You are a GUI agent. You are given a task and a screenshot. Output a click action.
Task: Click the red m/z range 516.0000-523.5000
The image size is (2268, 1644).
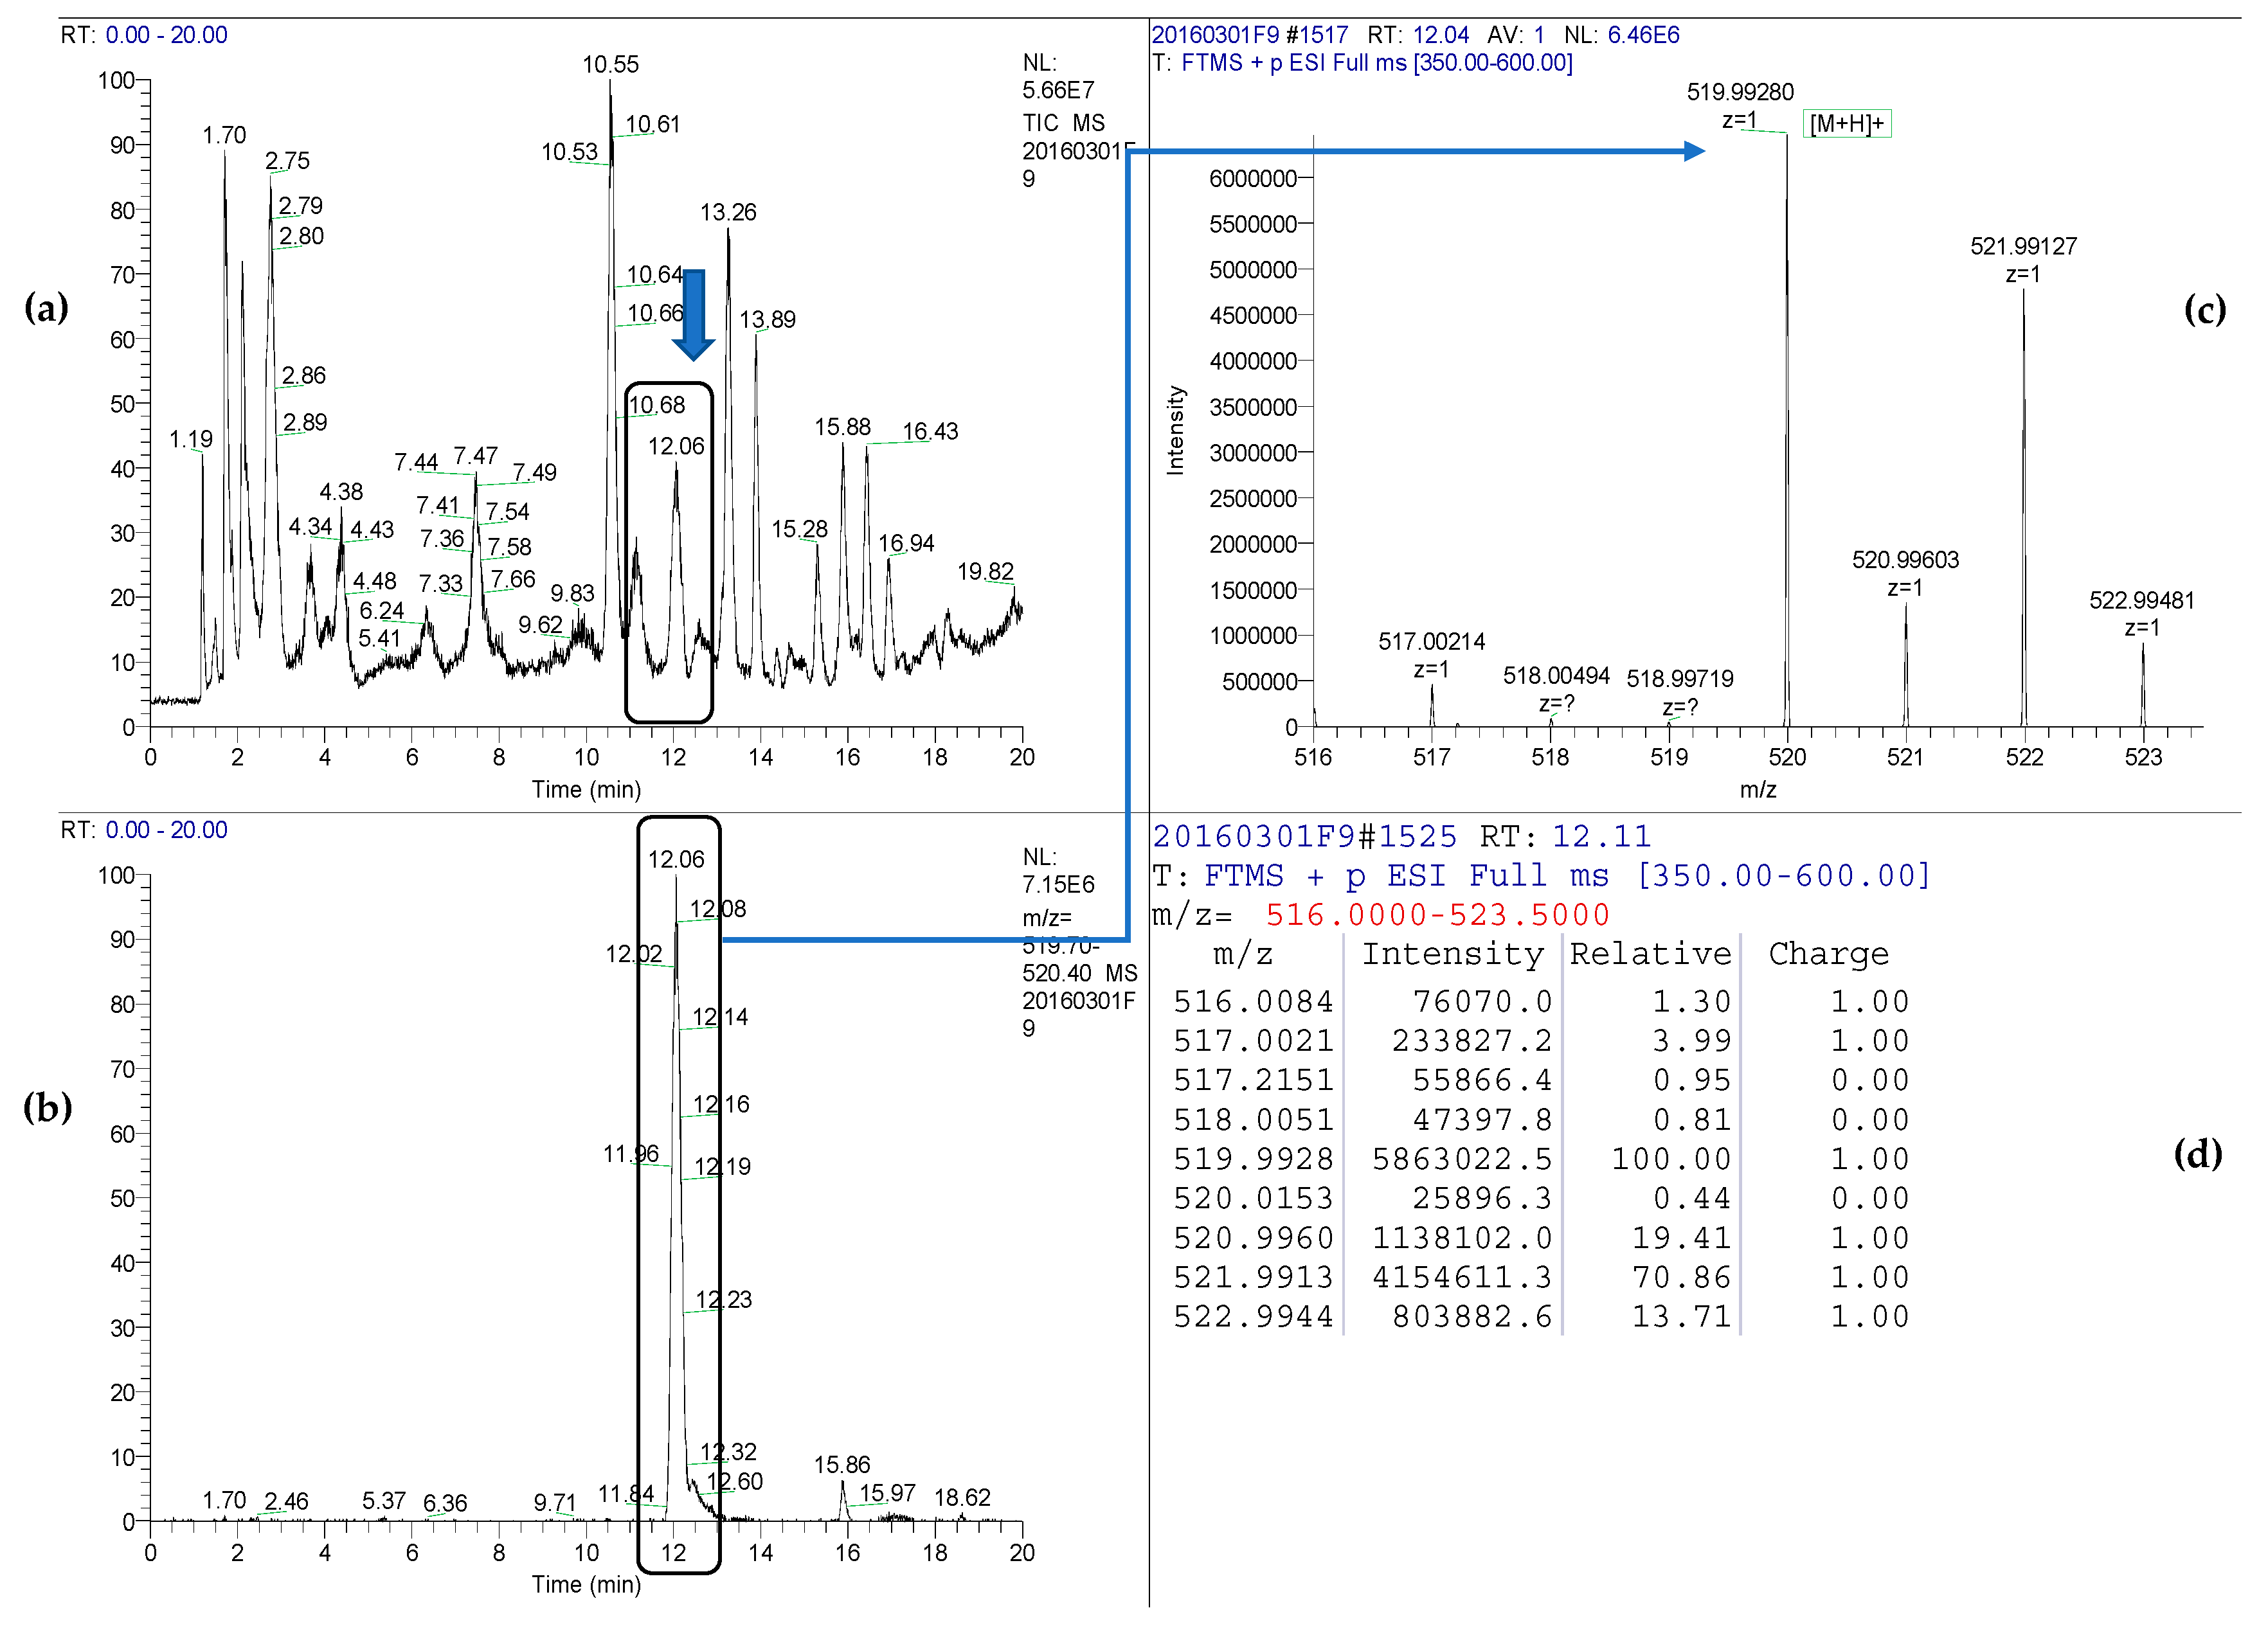coord(1437,915)
